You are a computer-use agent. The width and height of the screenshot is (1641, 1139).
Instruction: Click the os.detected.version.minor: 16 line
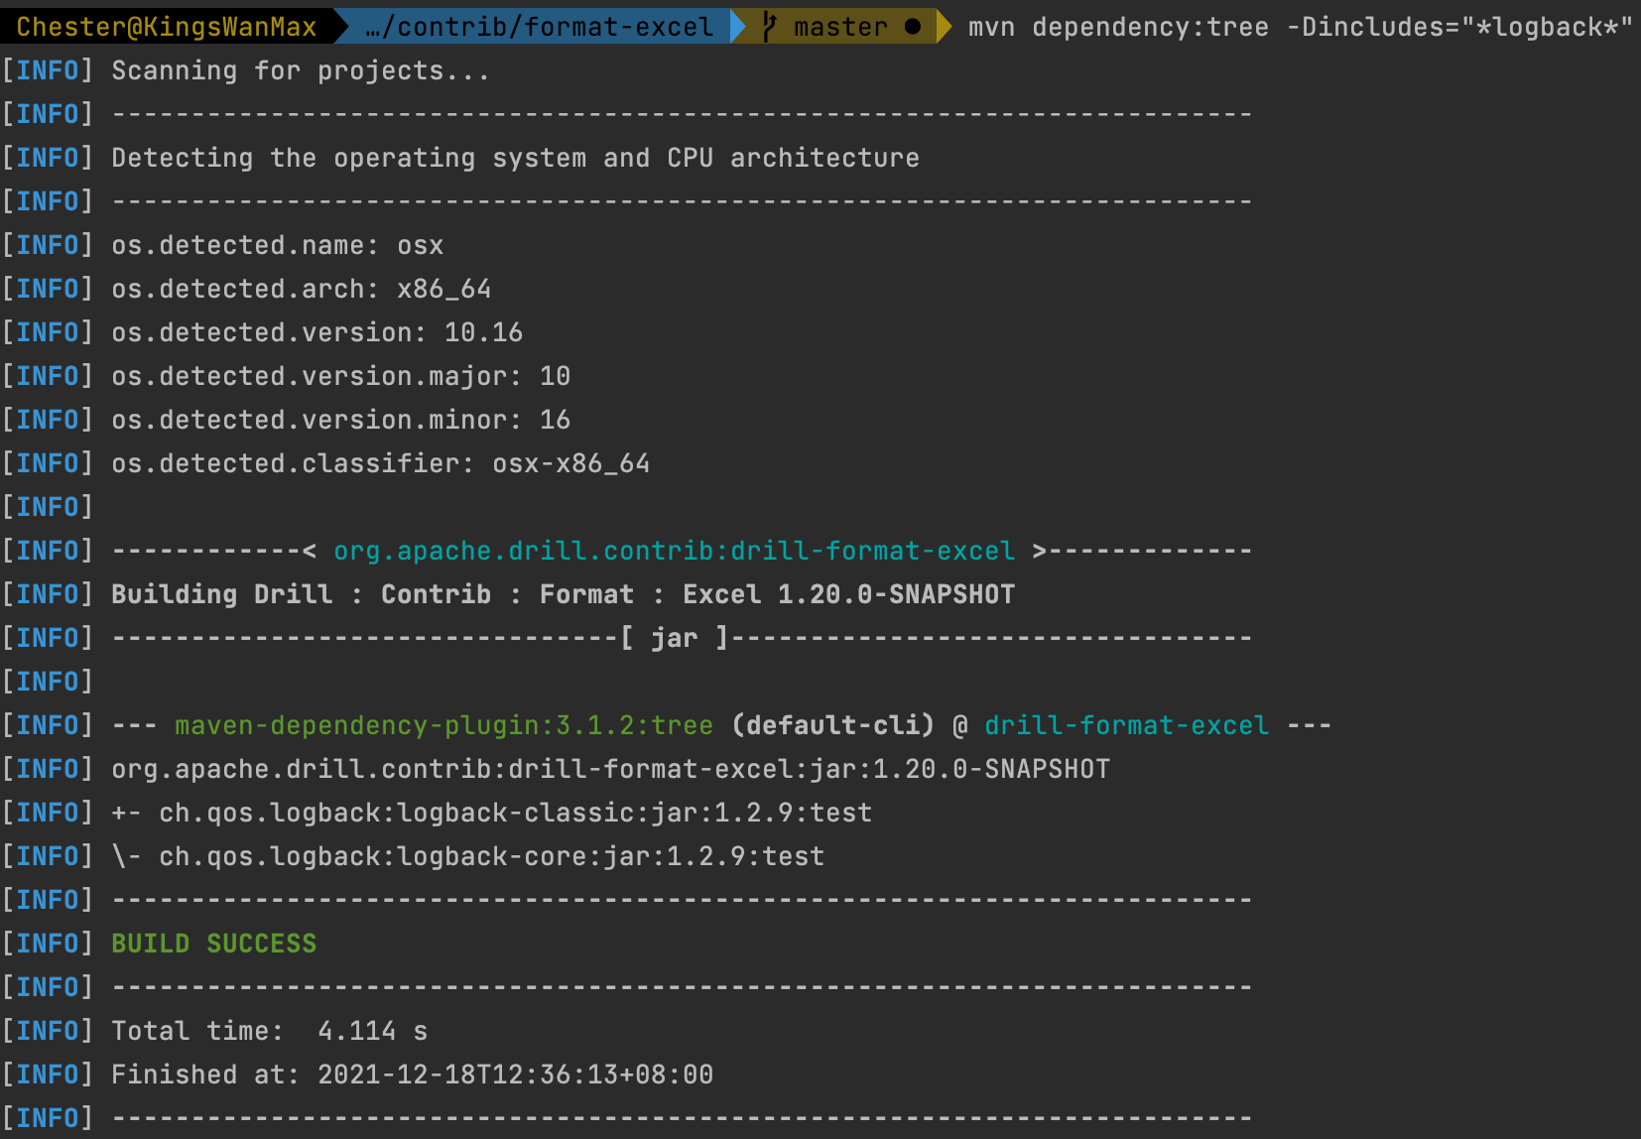point(340,420)
